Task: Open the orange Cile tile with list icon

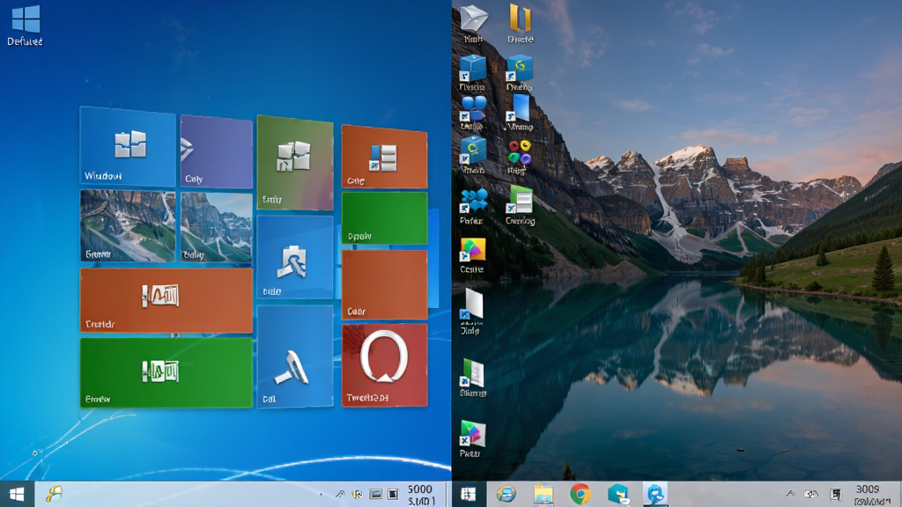Action: point(384,157)
